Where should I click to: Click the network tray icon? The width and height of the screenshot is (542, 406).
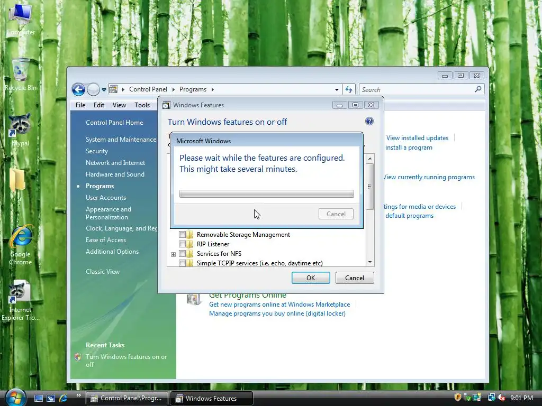pos(491,398)
